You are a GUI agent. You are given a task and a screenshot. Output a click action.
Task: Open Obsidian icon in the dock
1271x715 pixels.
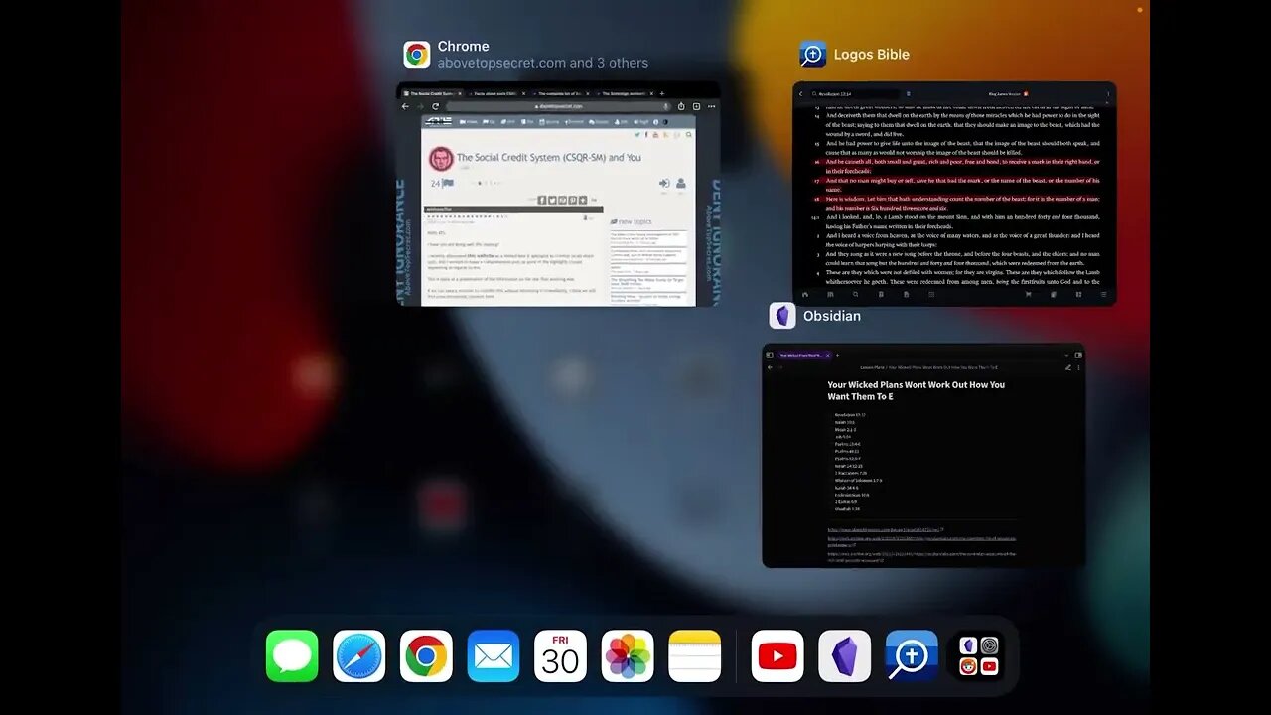tap(845, 656)
